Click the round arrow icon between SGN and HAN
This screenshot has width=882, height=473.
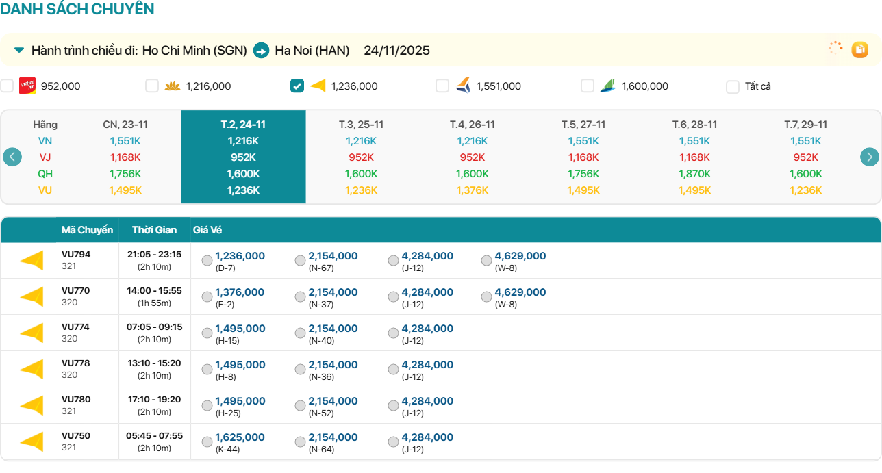click(261, 51)
